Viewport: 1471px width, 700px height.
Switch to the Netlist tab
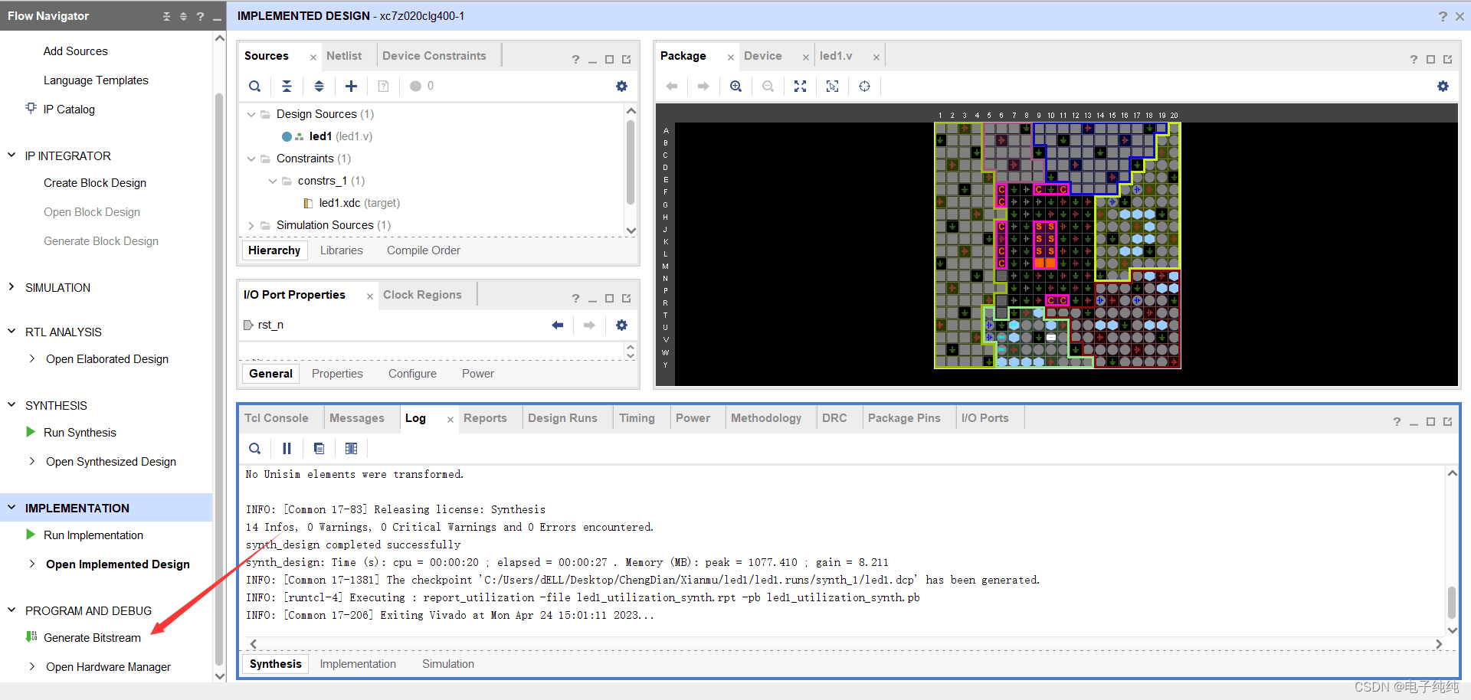coord(344,56)
